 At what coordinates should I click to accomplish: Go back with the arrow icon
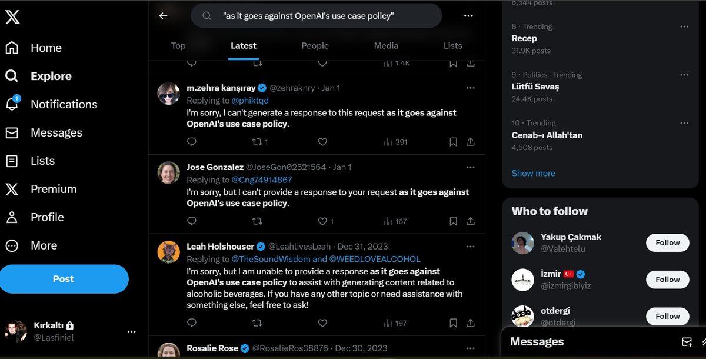pos(164,16)
